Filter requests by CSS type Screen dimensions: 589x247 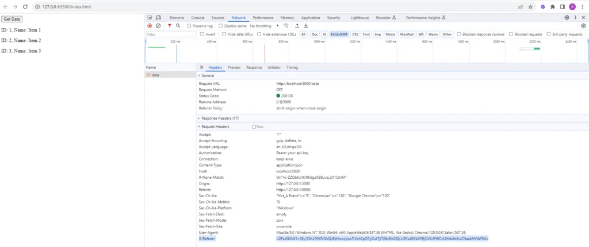point(354,34)
